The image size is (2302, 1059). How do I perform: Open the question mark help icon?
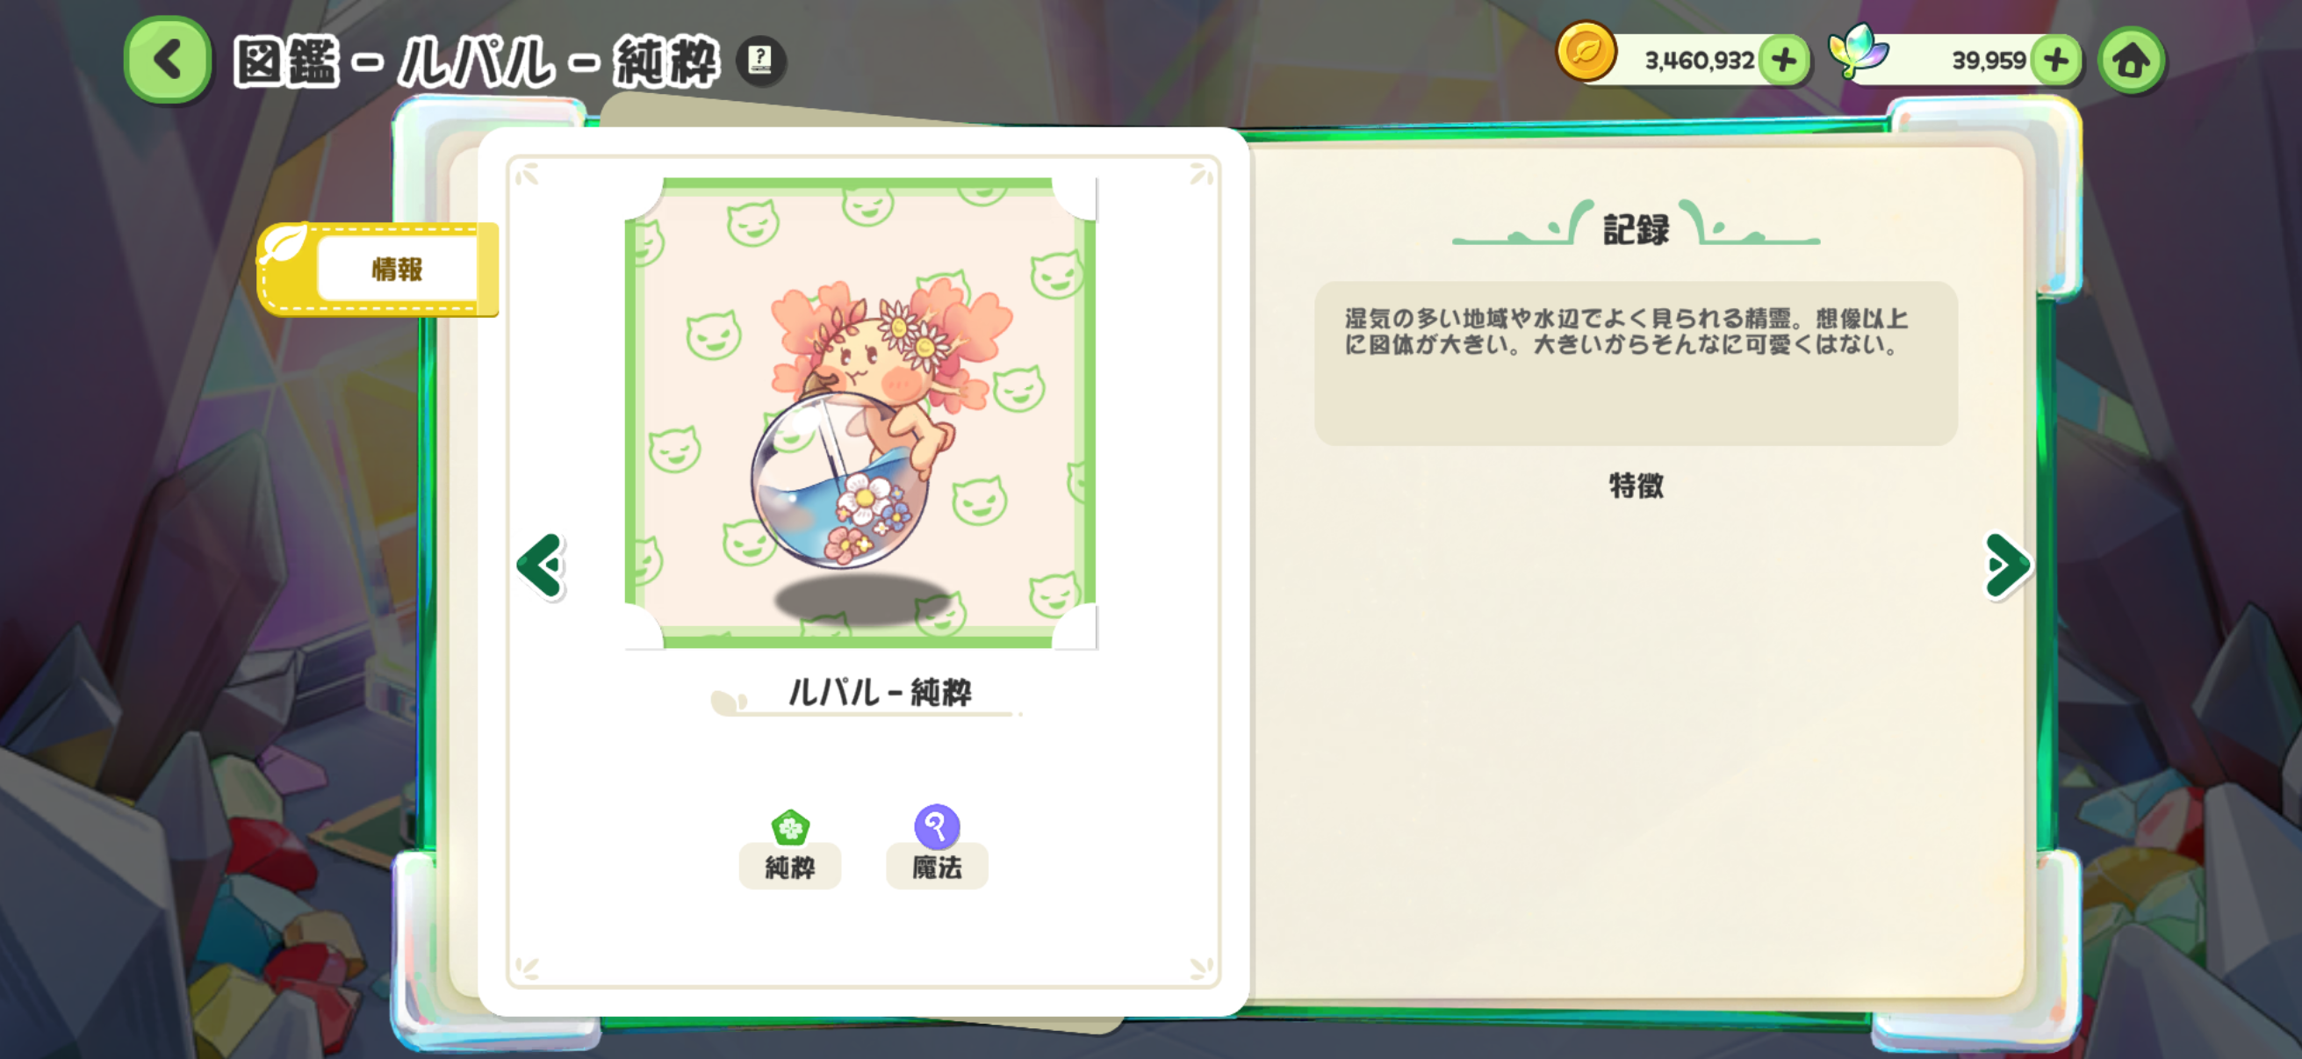(760, 61)
